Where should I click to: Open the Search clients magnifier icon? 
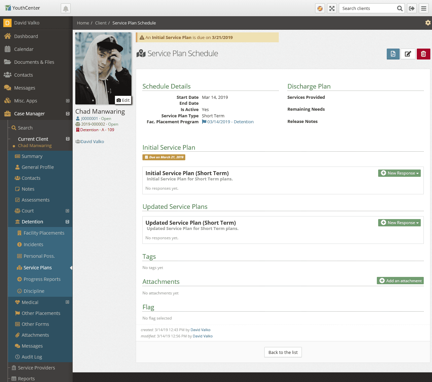click(400, 8)
